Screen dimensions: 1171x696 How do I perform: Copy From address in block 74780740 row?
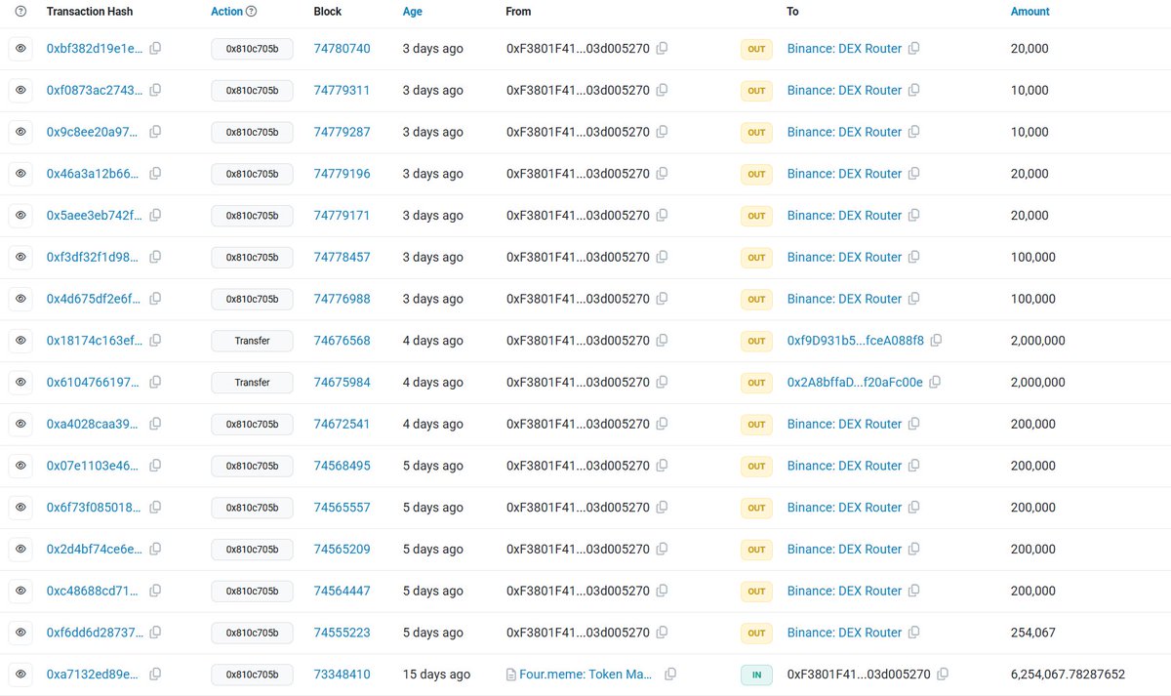(663, 49)
